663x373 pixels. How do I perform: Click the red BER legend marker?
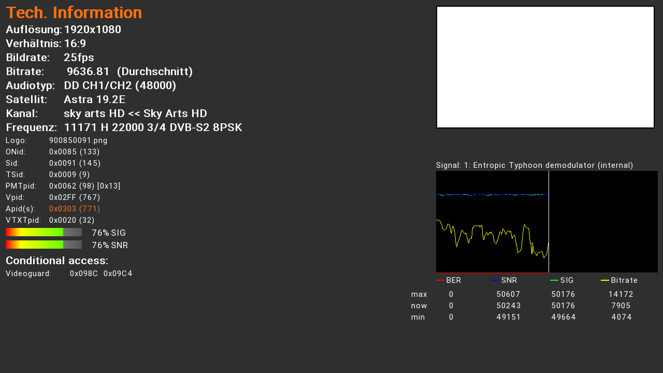(440, 280)
